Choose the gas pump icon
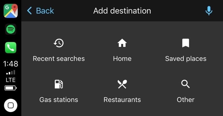This screenshot has width=223, height=116. pyautogui.click(x=59, y=84)
